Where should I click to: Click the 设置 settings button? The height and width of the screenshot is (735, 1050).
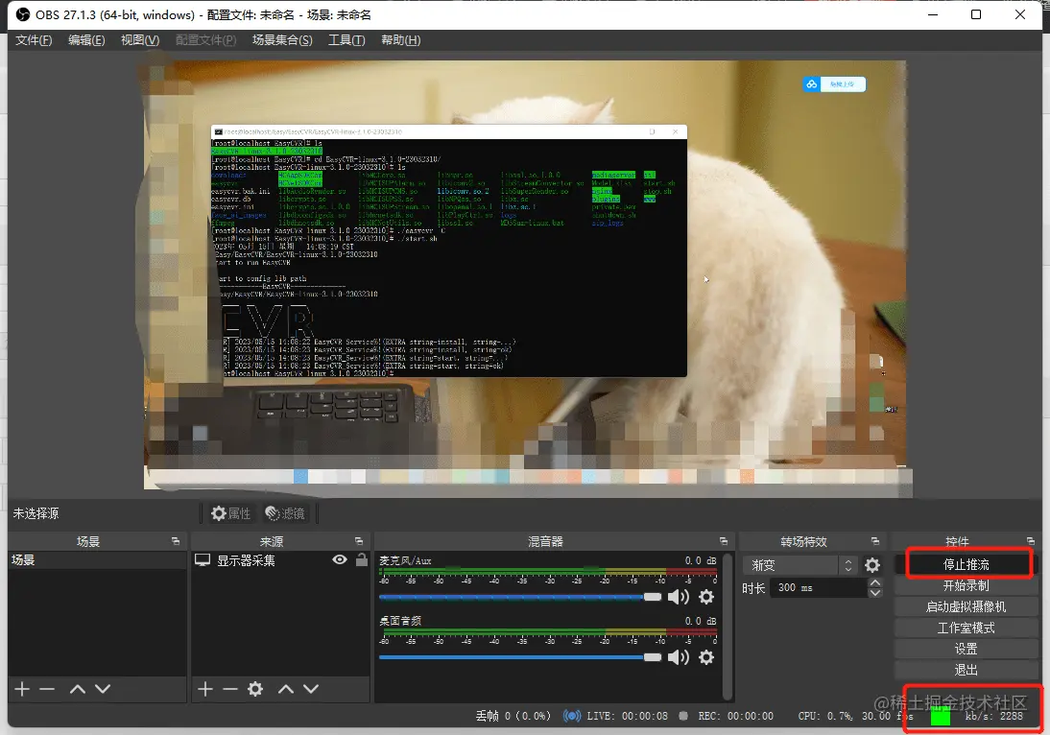coord(966,649)
